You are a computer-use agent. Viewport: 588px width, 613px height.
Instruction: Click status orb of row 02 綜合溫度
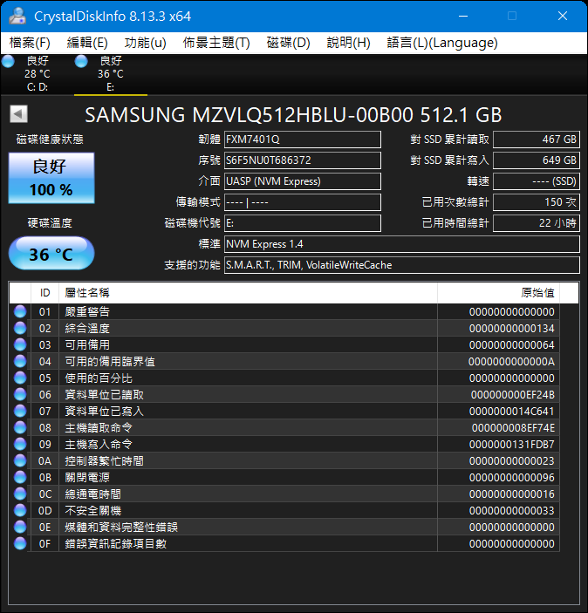click(20, 328)
